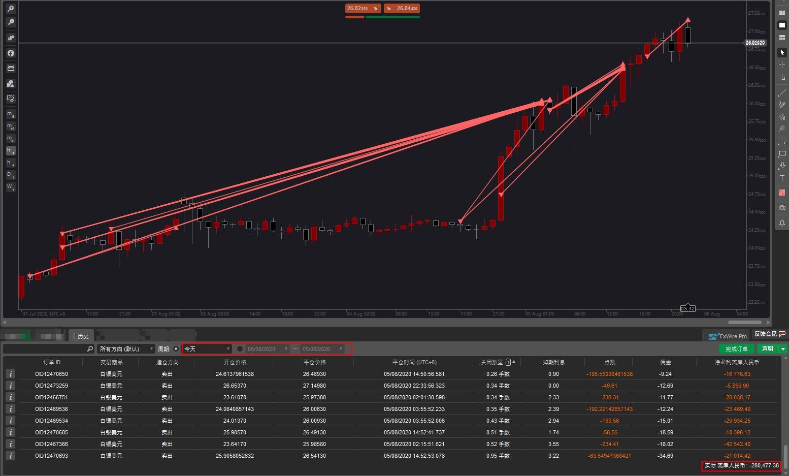Pick the pink drawing color swatch
The image size is (789, 476).
782,193
